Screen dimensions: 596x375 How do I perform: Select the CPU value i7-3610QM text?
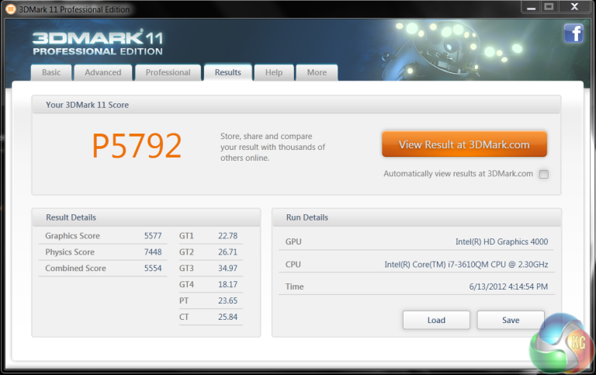coord(468,264)
